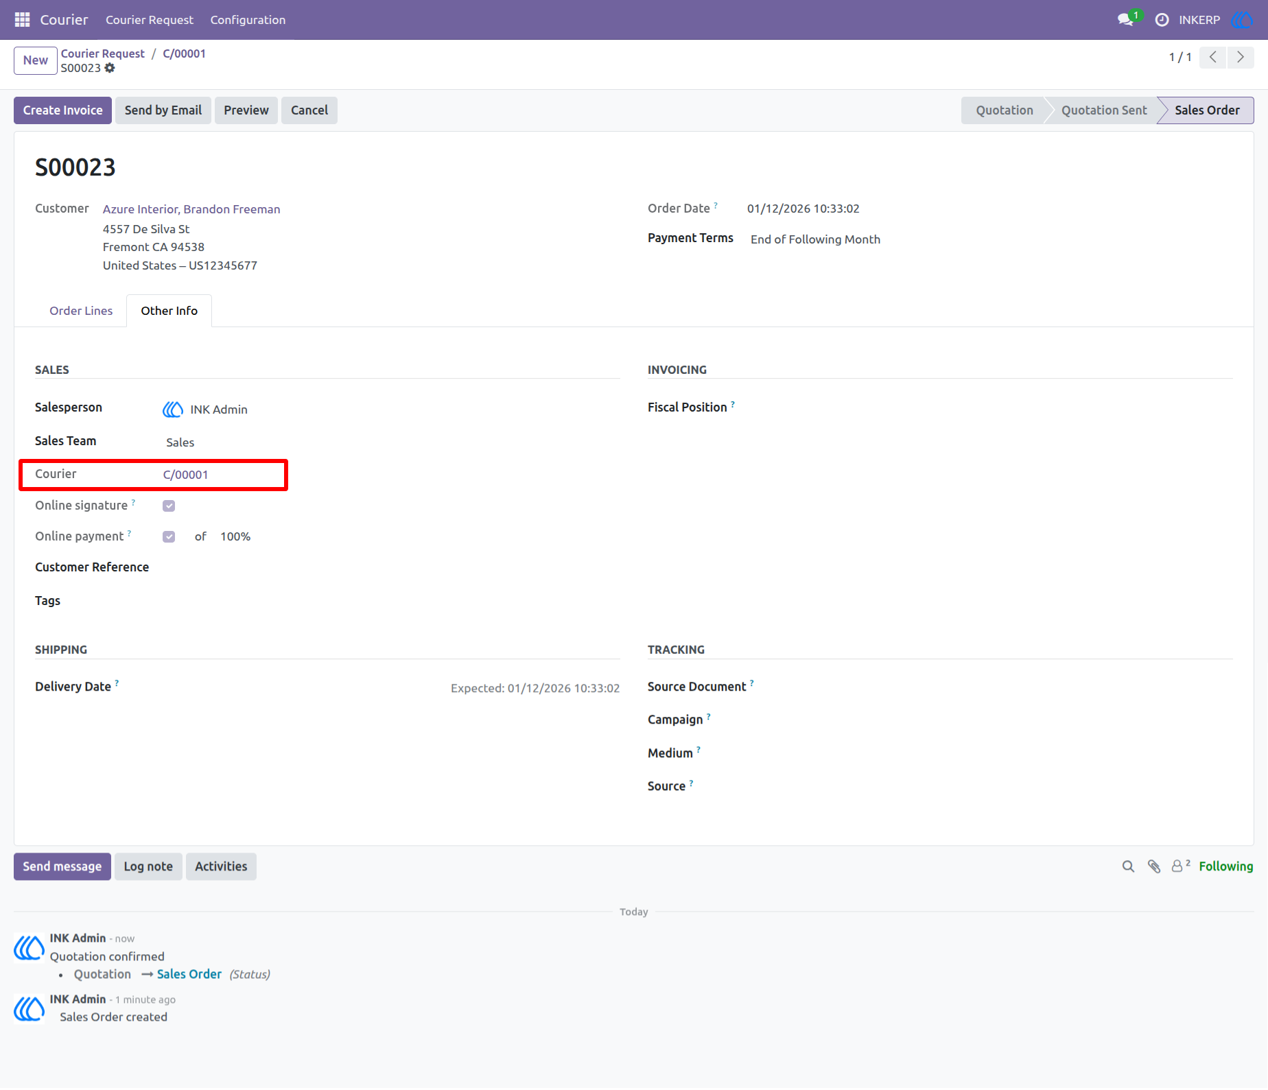1268x1090 pixels.
Task: Go to next record arrow
Action: [1241, 57]
